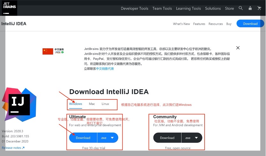Click the Build: 203.5981.155 text
This screenshot has height=156, width=266.
tap(15, 136)
